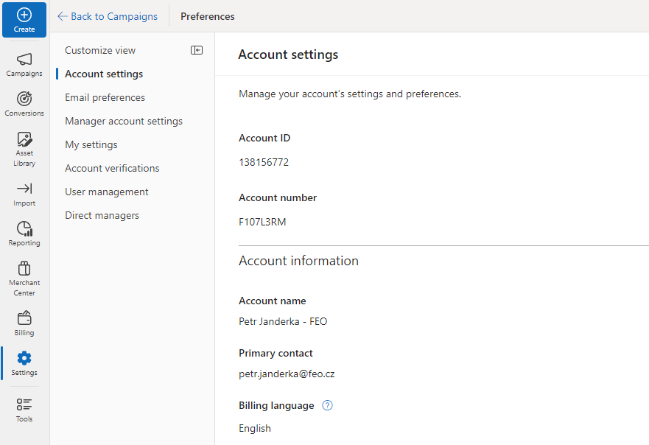This screenshot has height=445, width=649.
Task: Open Direct managers
Action: (102, 215)
